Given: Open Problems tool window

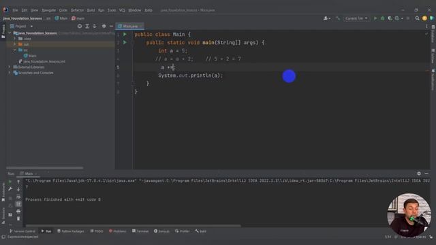Looking at the screenshot, I should tap(117, 231).
